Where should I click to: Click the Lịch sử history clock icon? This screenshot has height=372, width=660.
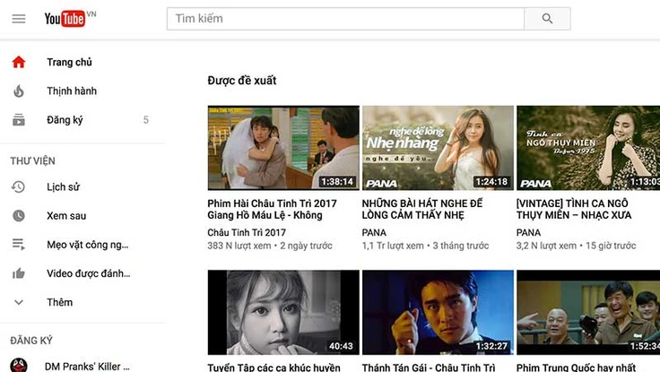pyautogui.click(x=19, y=186)
